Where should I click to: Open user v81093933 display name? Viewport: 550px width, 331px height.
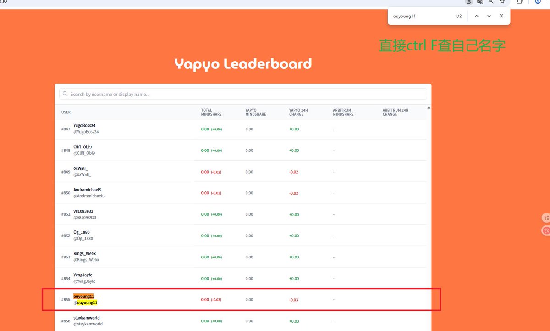coord(83,211)
